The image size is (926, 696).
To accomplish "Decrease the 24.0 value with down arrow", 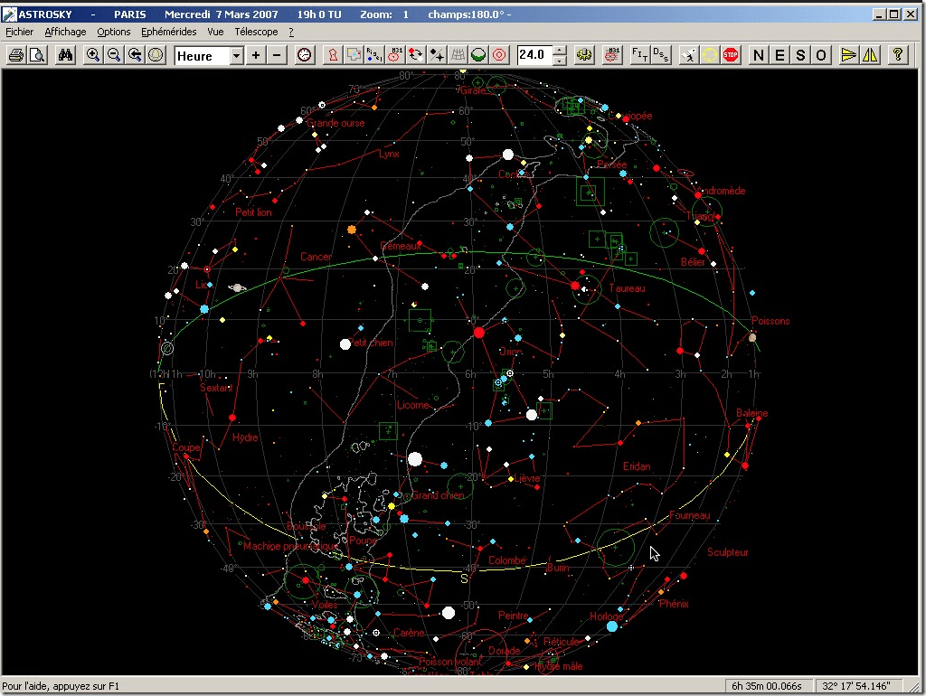I will coord(560,61).
